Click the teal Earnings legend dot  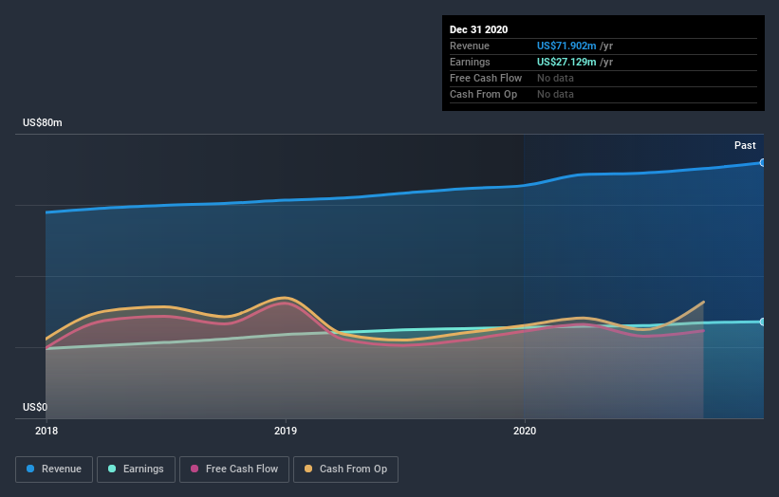112,469
